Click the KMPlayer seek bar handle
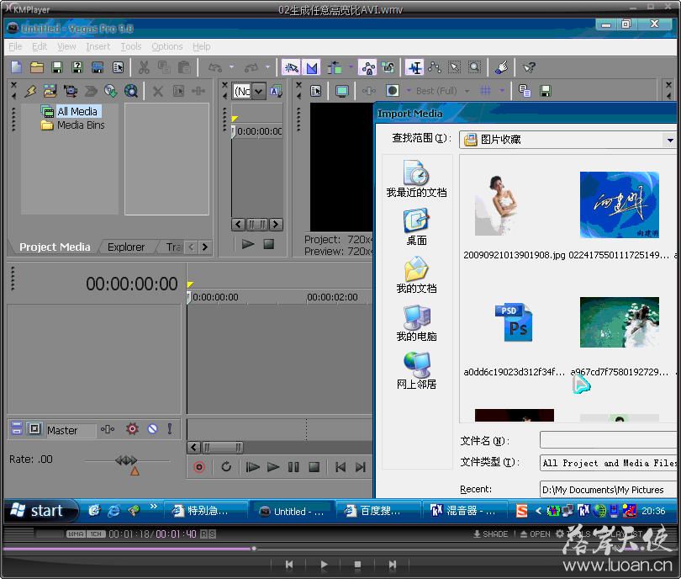The width and height of the screenshot is (681, 579). (254, 549)
